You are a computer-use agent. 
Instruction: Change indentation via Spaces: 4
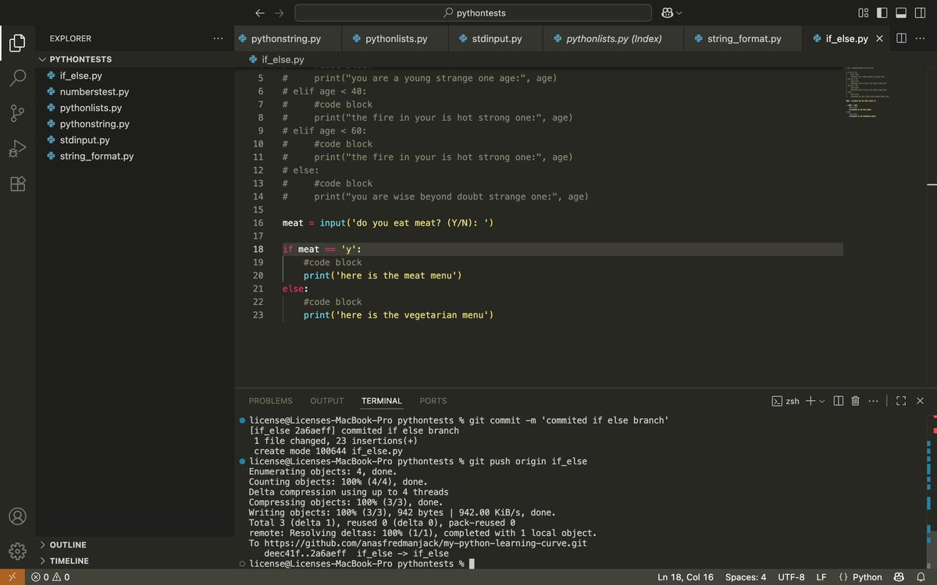click(x=746, y=577)
